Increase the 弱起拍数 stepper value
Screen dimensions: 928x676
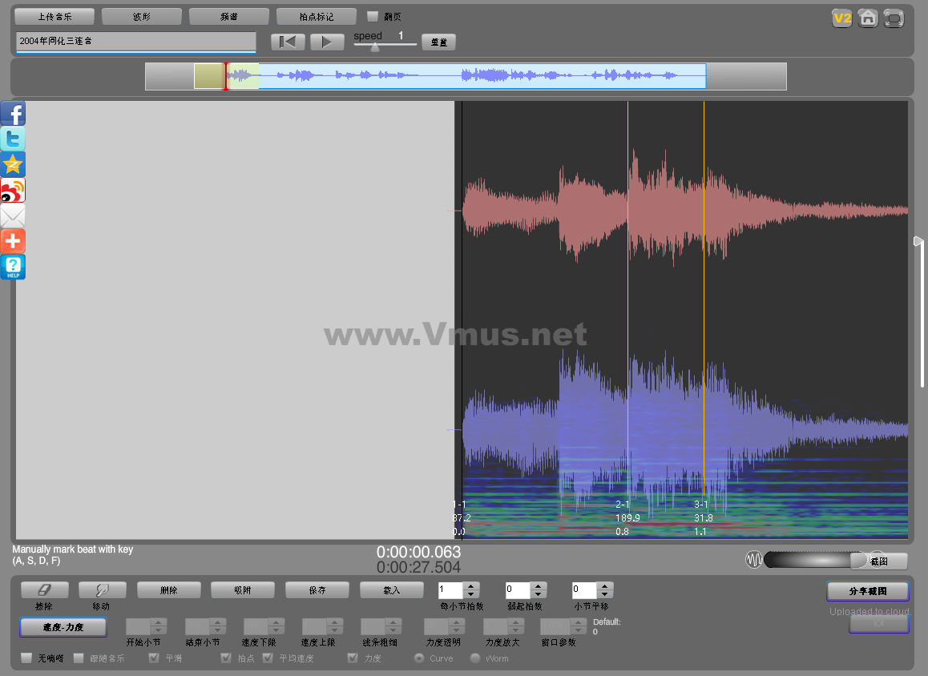pyautogui.click(x=539, y=586)
